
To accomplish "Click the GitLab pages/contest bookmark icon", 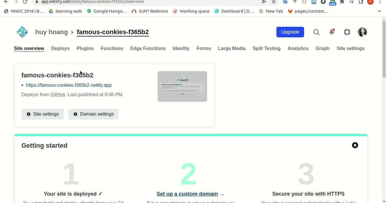I will (x=290, y=11).
